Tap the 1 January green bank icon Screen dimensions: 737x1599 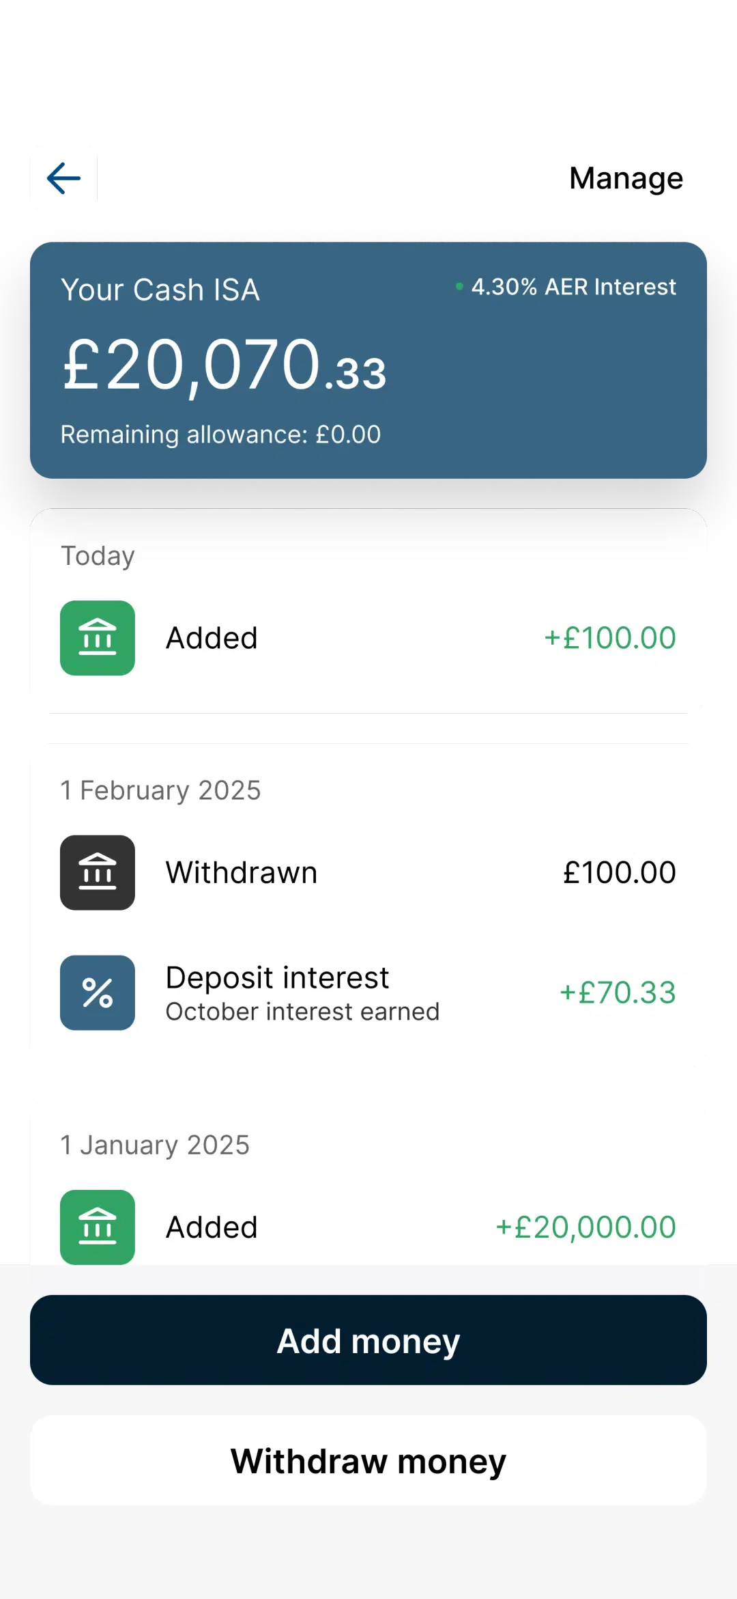98,1227
